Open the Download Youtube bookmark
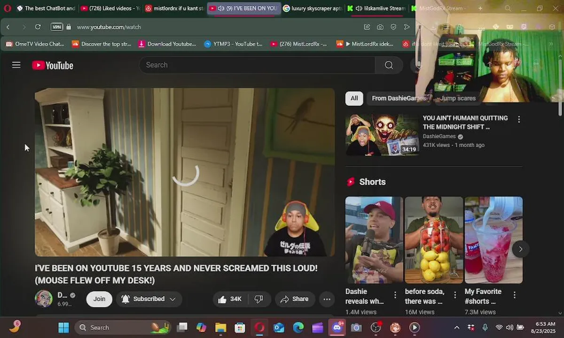The height and width of the screenshot is (338, 564). (x=167, y=44)
